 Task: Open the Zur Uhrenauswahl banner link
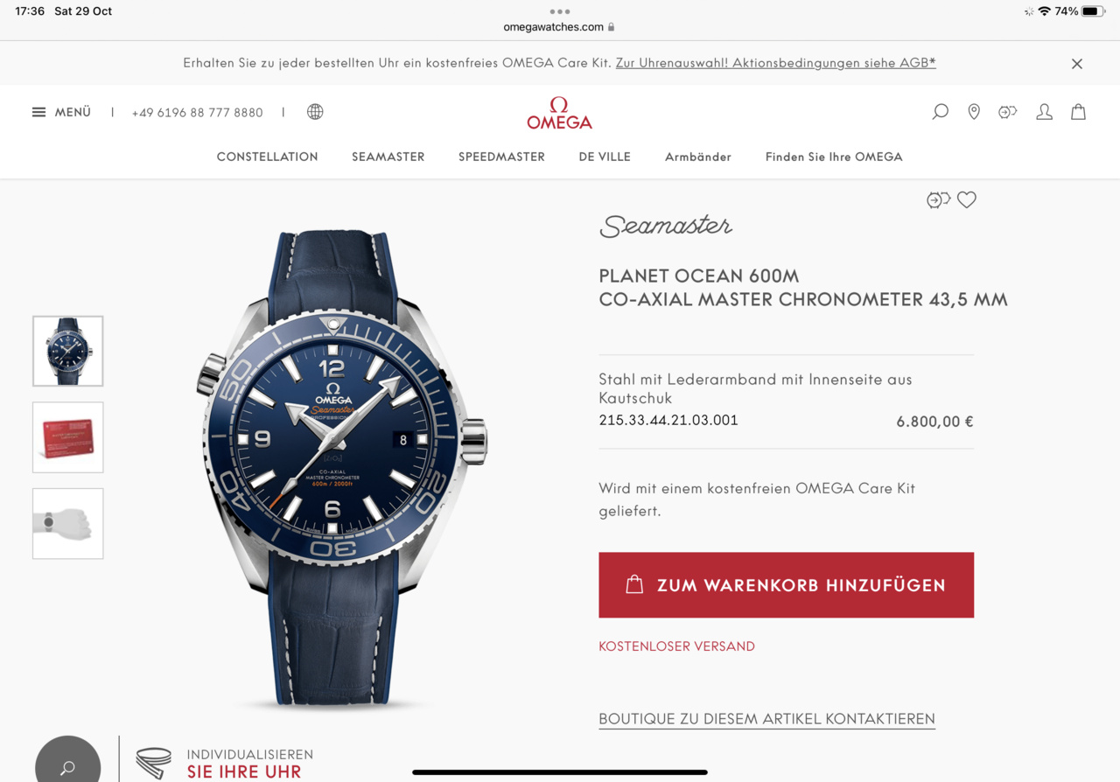click(672, 63)
